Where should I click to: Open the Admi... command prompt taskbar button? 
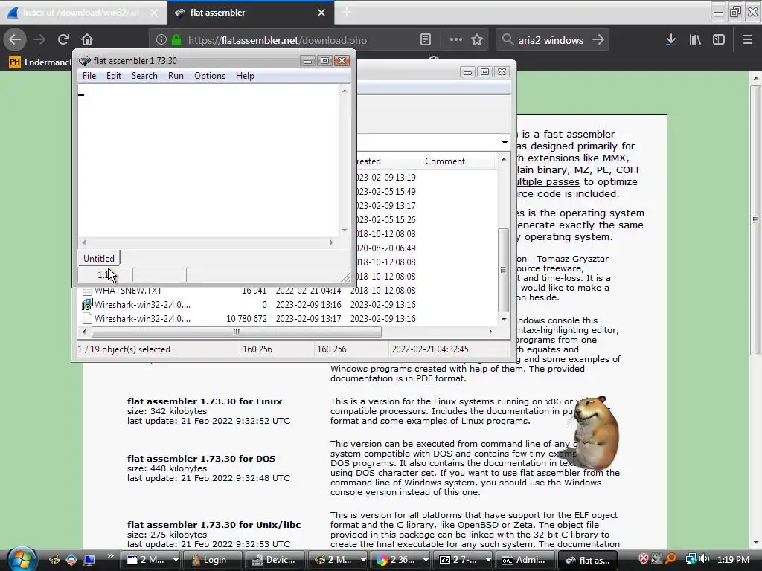pos(524,560)
